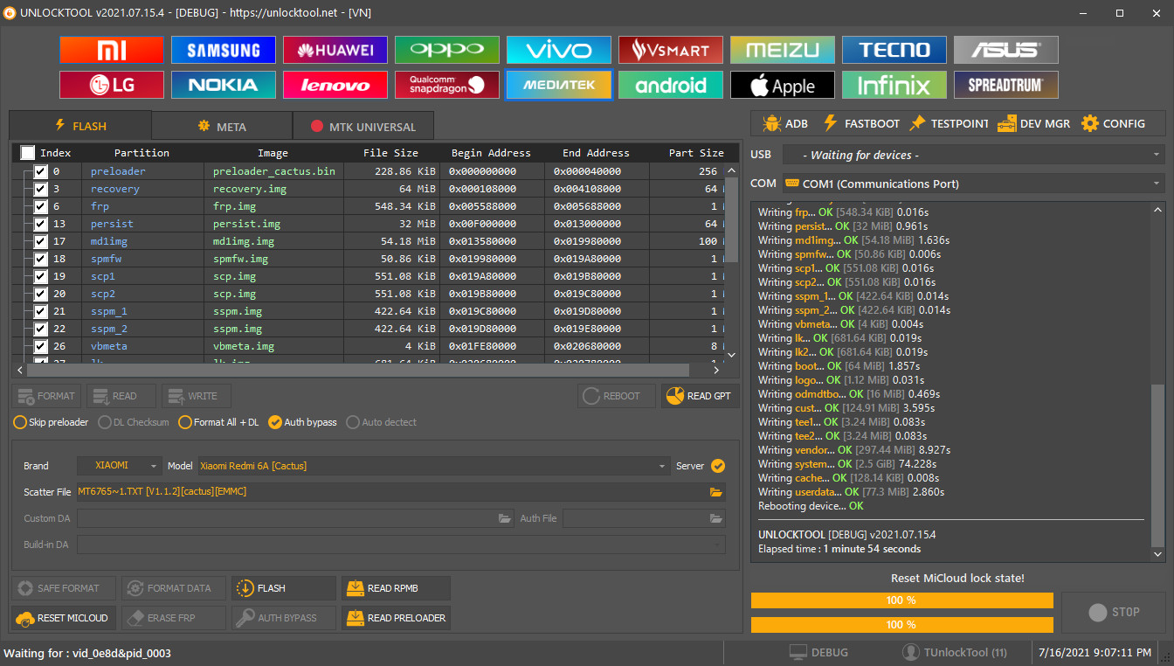Open the Android brand tile

point(671,85)
